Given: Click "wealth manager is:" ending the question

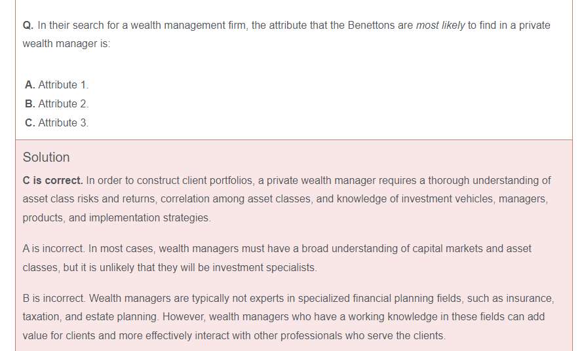Looking at the screenshot, I should click(x=66, y=44).
